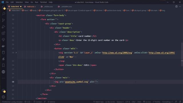The image size is (183, 103).
Task: Click the FileWatcher config reloaded message
Action: point(12,102)
